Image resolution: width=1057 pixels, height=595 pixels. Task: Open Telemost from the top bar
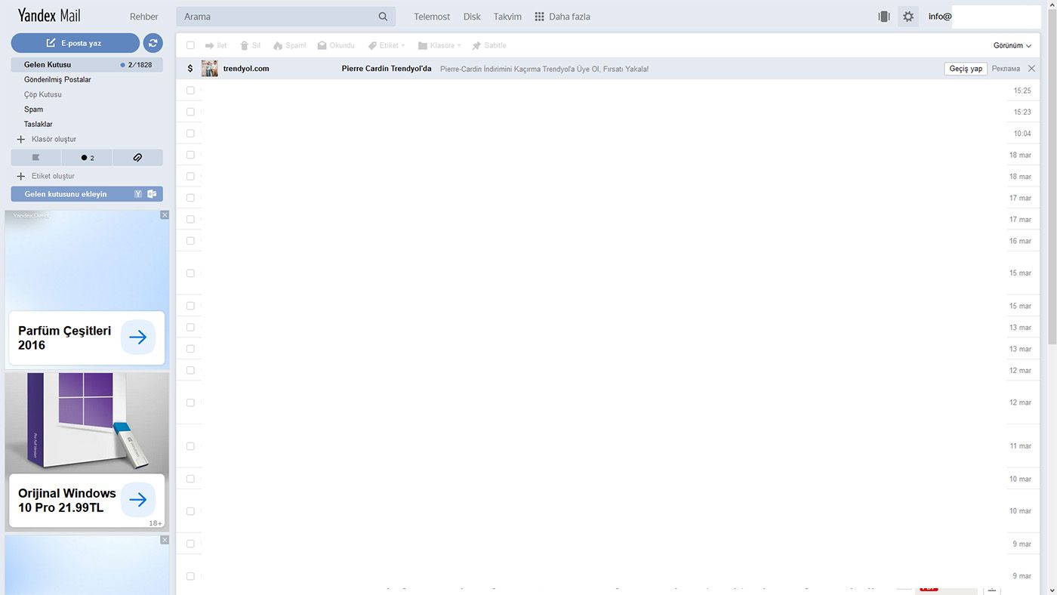click(432, 17)
